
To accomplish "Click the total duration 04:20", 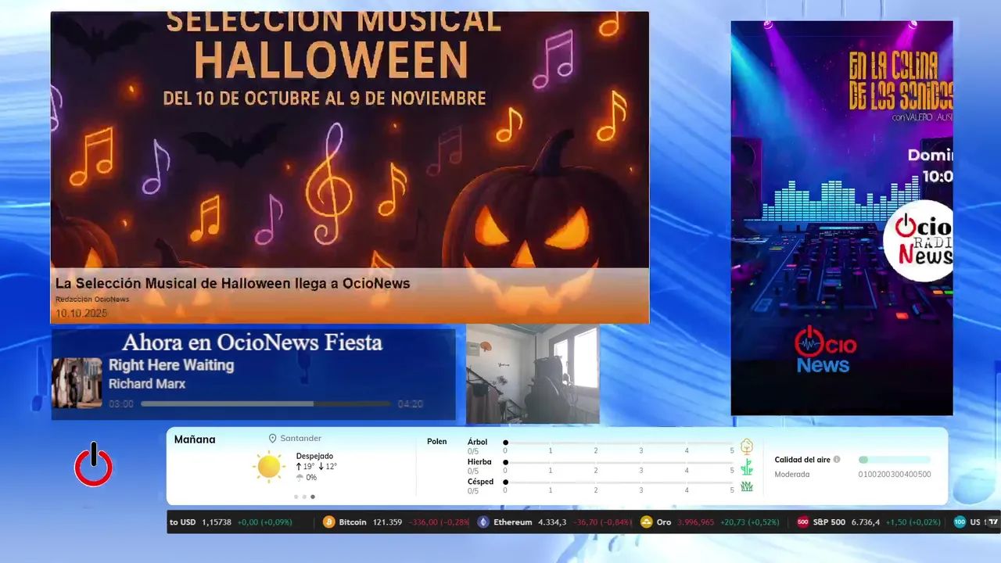I will click(411, 404).
